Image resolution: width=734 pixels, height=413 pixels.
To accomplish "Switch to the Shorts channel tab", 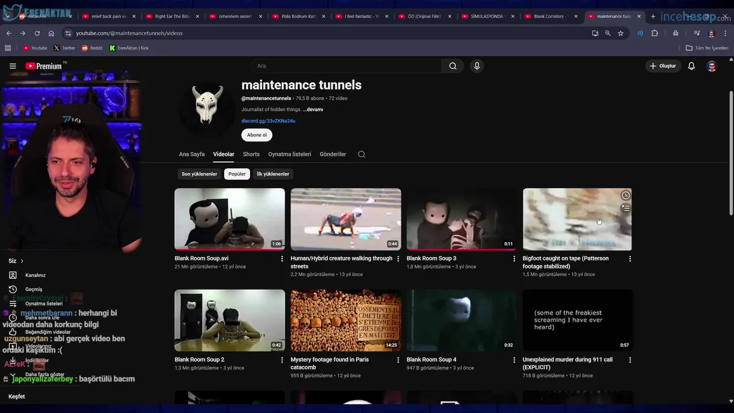I will (251, 154).
